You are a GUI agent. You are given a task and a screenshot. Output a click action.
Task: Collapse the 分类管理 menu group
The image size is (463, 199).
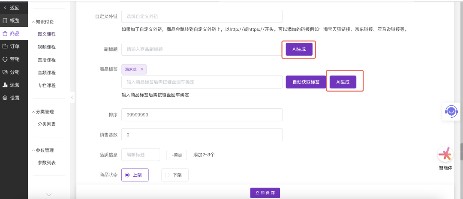click(x=34, y=112)
